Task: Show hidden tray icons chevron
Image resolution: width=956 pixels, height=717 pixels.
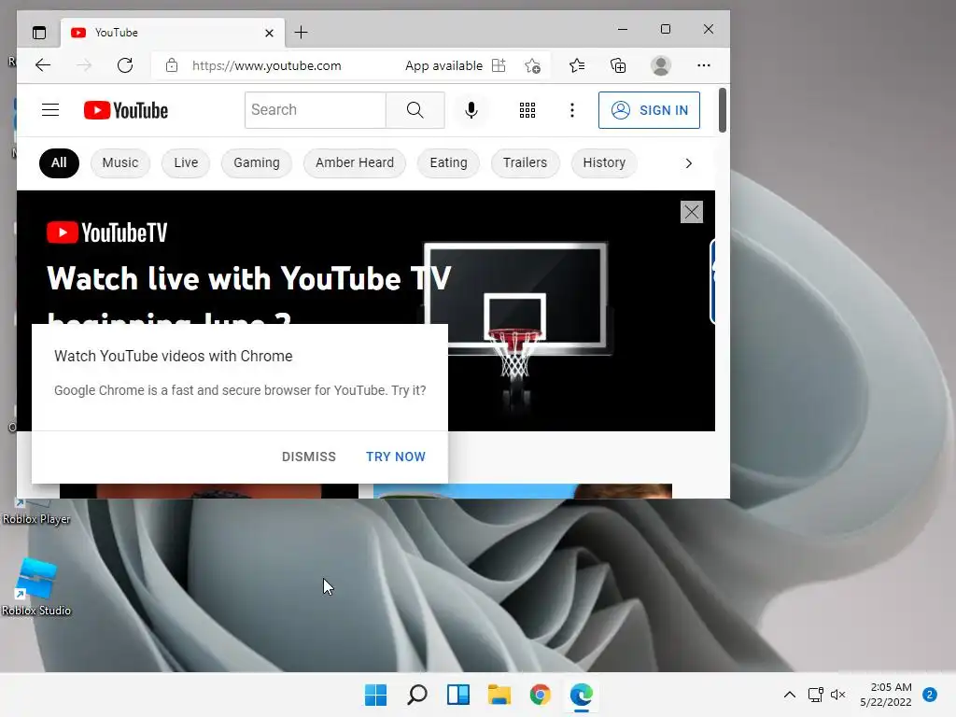Action: tap(790, 695)
